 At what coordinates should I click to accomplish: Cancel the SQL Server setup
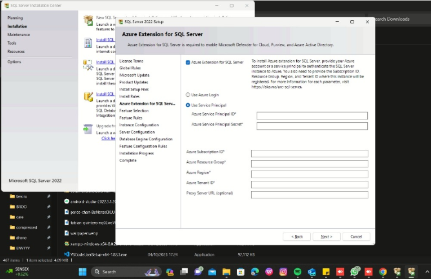(x=356, y=236)
